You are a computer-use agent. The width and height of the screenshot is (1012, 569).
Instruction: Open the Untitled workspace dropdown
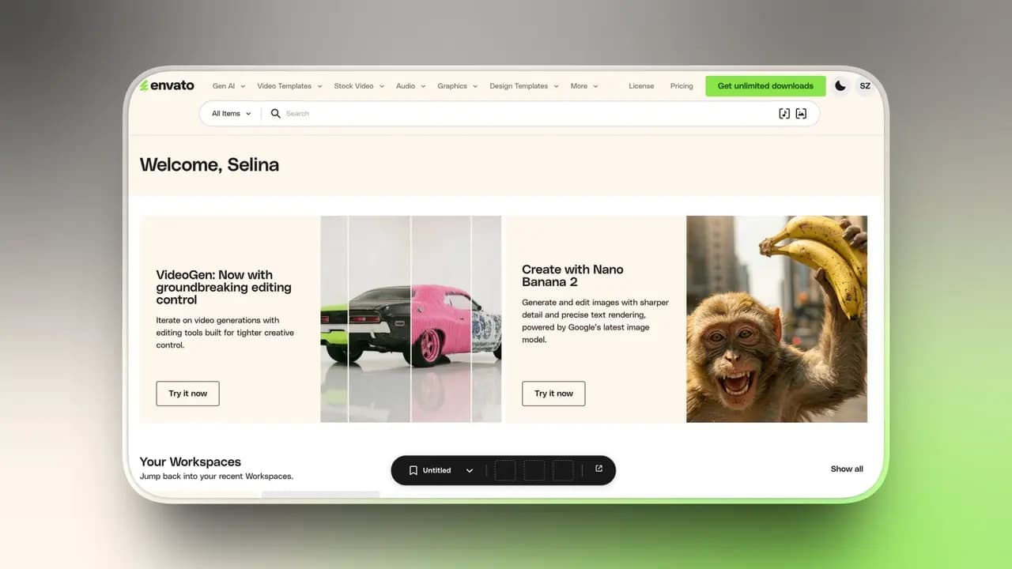point(470,469)
